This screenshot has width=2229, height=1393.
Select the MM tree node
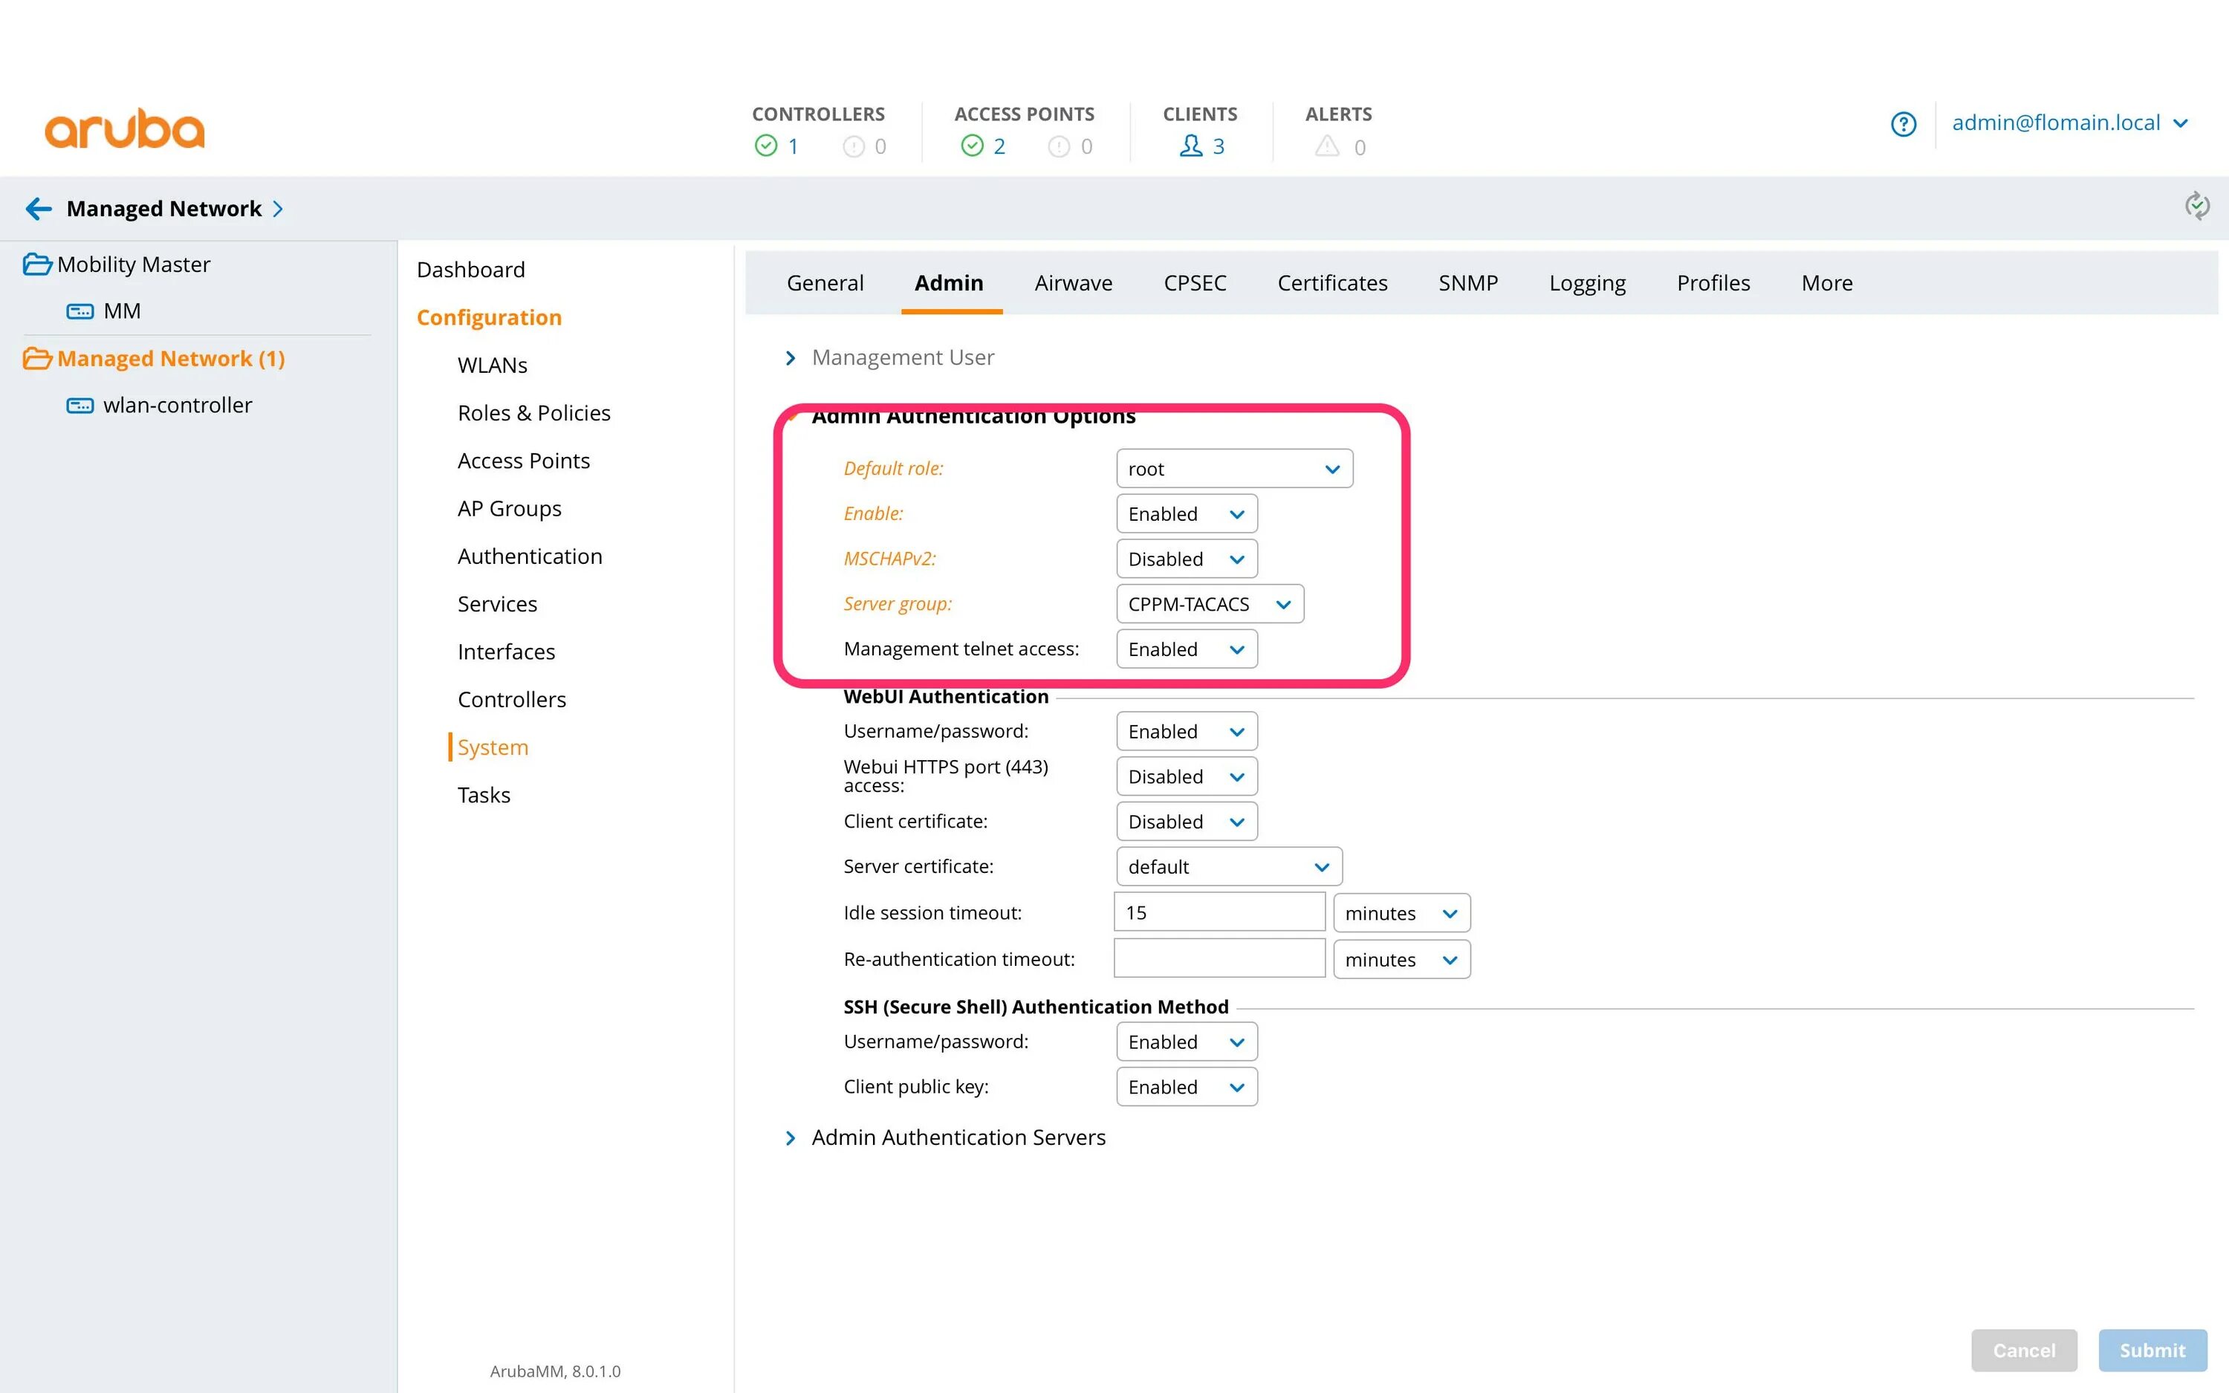pos(122,311)
